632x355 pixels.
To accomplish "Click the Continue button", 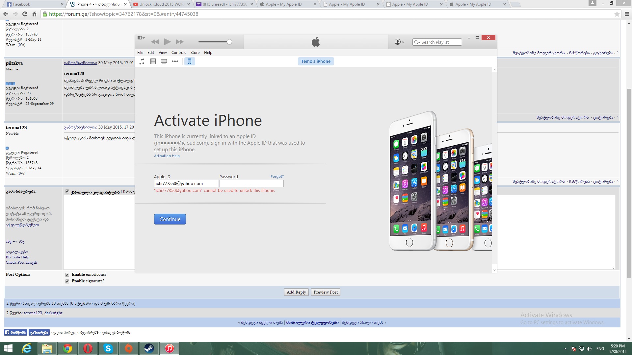I will point(170,219).
